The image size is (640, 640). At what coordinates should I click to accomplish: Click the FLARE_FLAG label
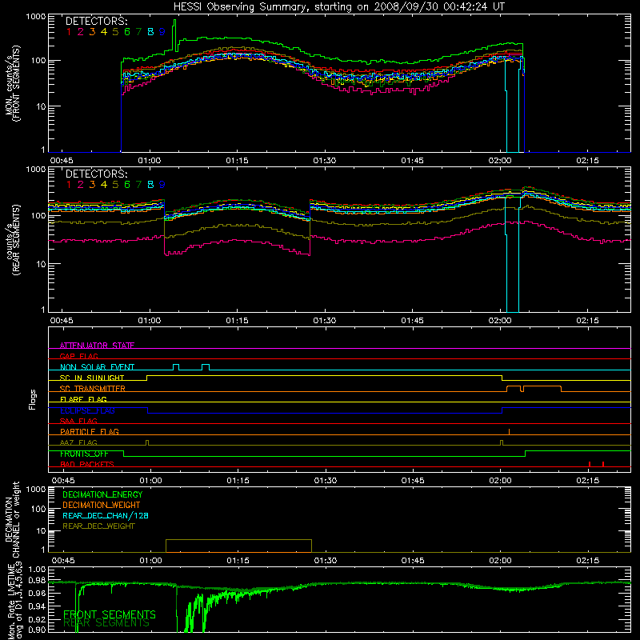83,399
